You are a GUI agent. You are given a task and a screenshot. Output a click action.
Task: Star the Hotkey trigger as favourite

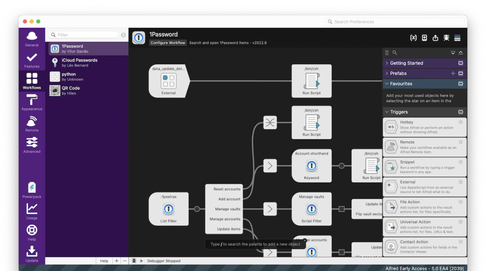coord(460,122)
